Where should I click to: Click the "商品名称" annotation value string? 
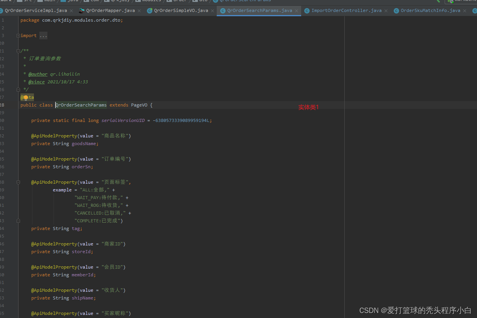[x=115, y=136]
